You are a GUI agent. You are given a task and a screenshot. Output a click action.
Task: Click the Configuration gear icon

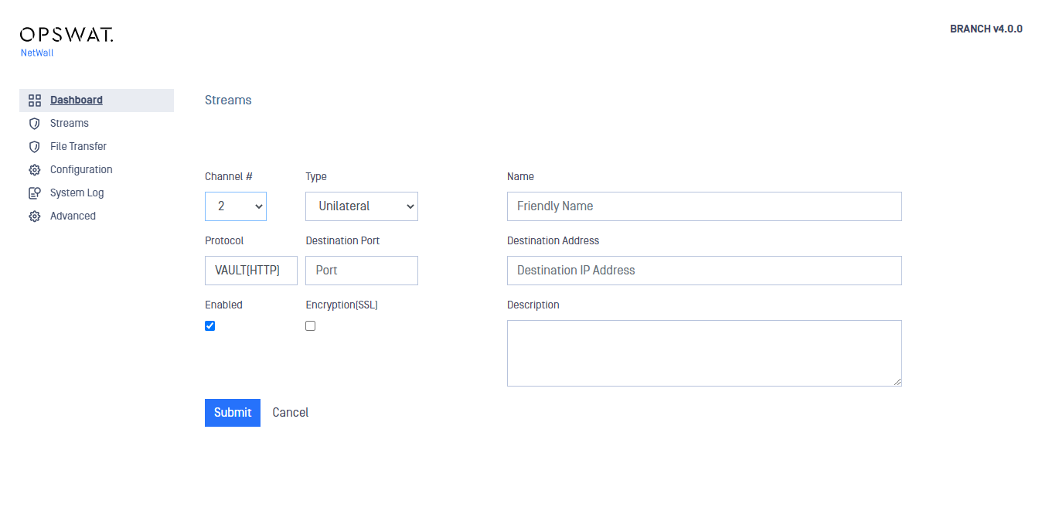pos(34,170)
